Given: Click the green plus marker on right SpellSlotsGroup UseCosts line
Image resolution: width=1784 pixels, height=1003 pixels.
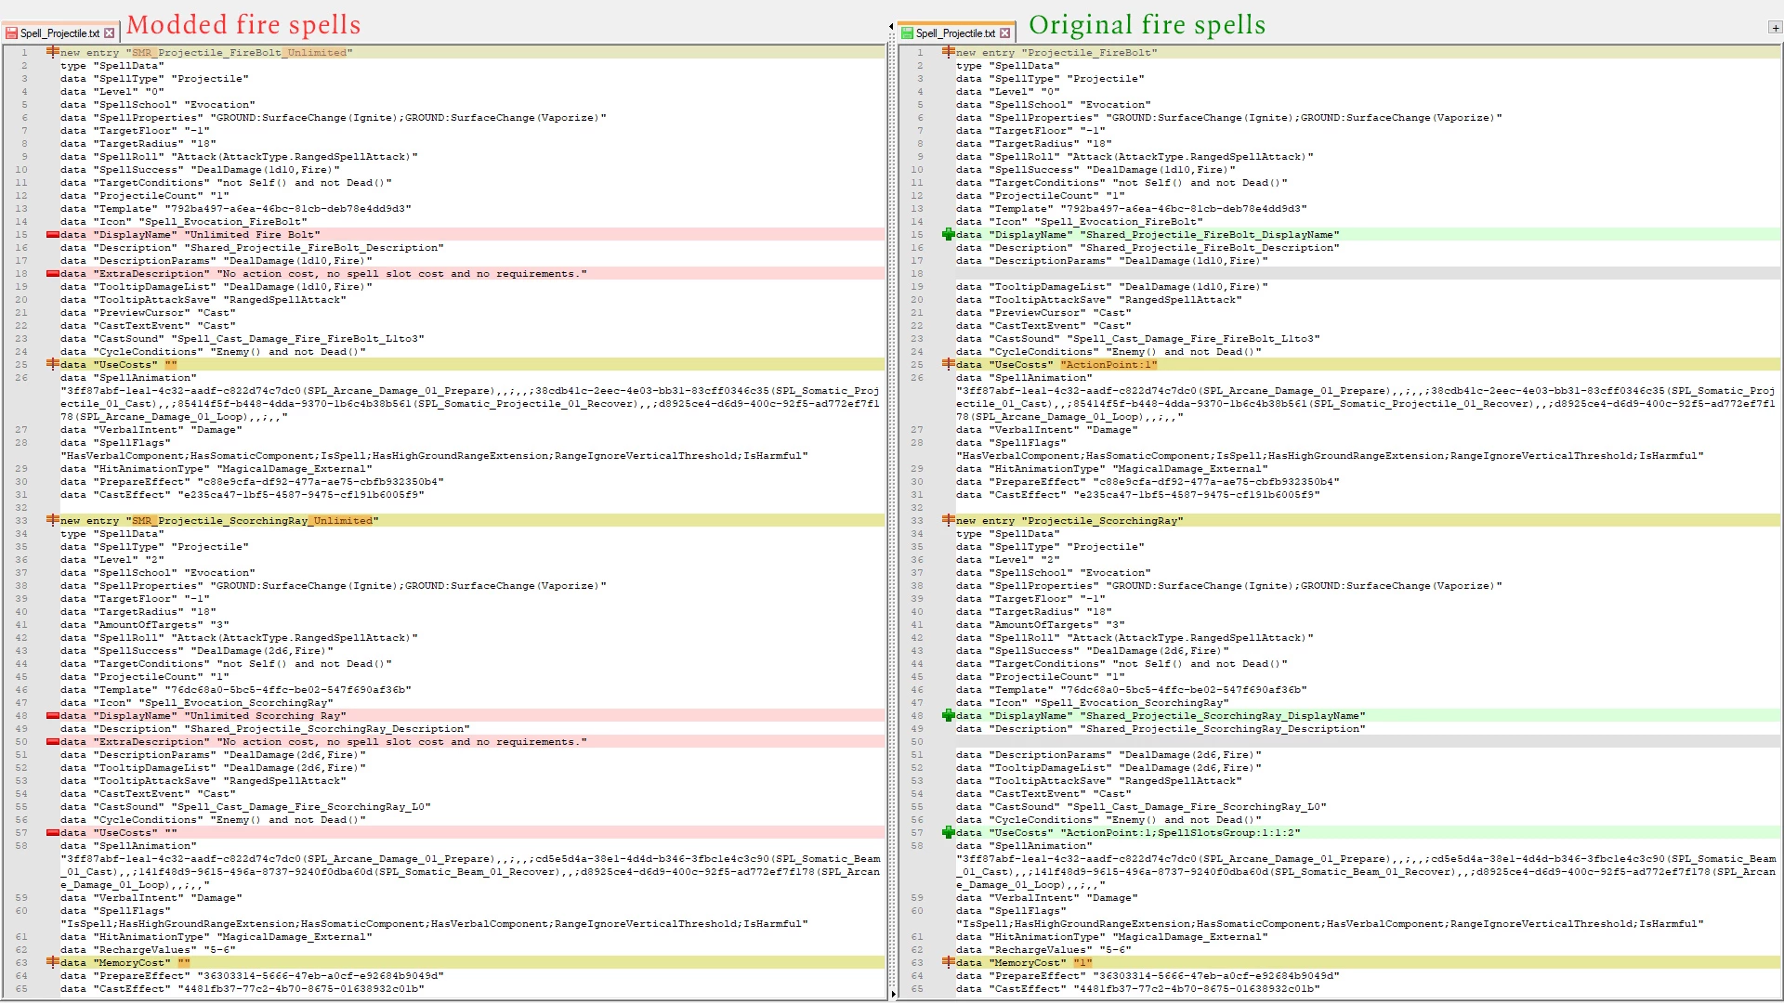Looking at the screenshot, I should pos(948,833).
